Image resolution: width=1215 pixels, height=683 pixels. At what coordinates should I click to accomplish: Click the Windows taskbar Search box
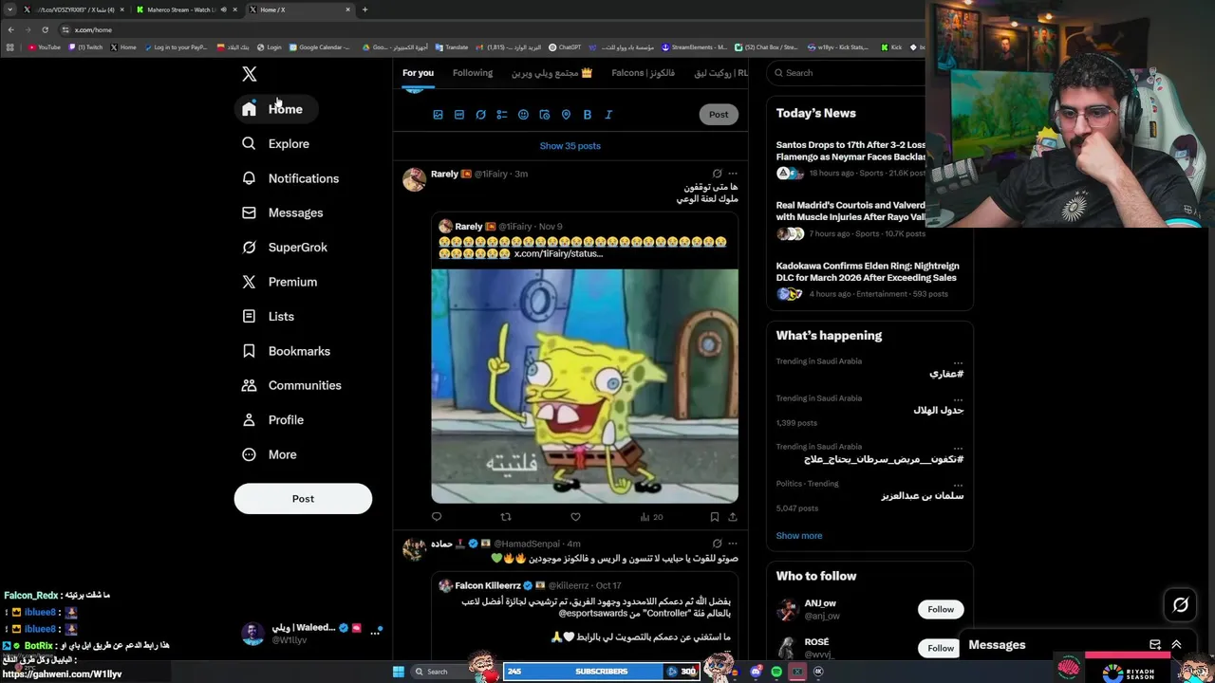[443, 672]
